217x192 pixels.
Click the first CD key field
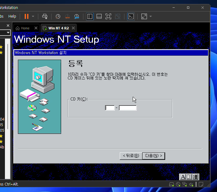(x=110, y=108)
